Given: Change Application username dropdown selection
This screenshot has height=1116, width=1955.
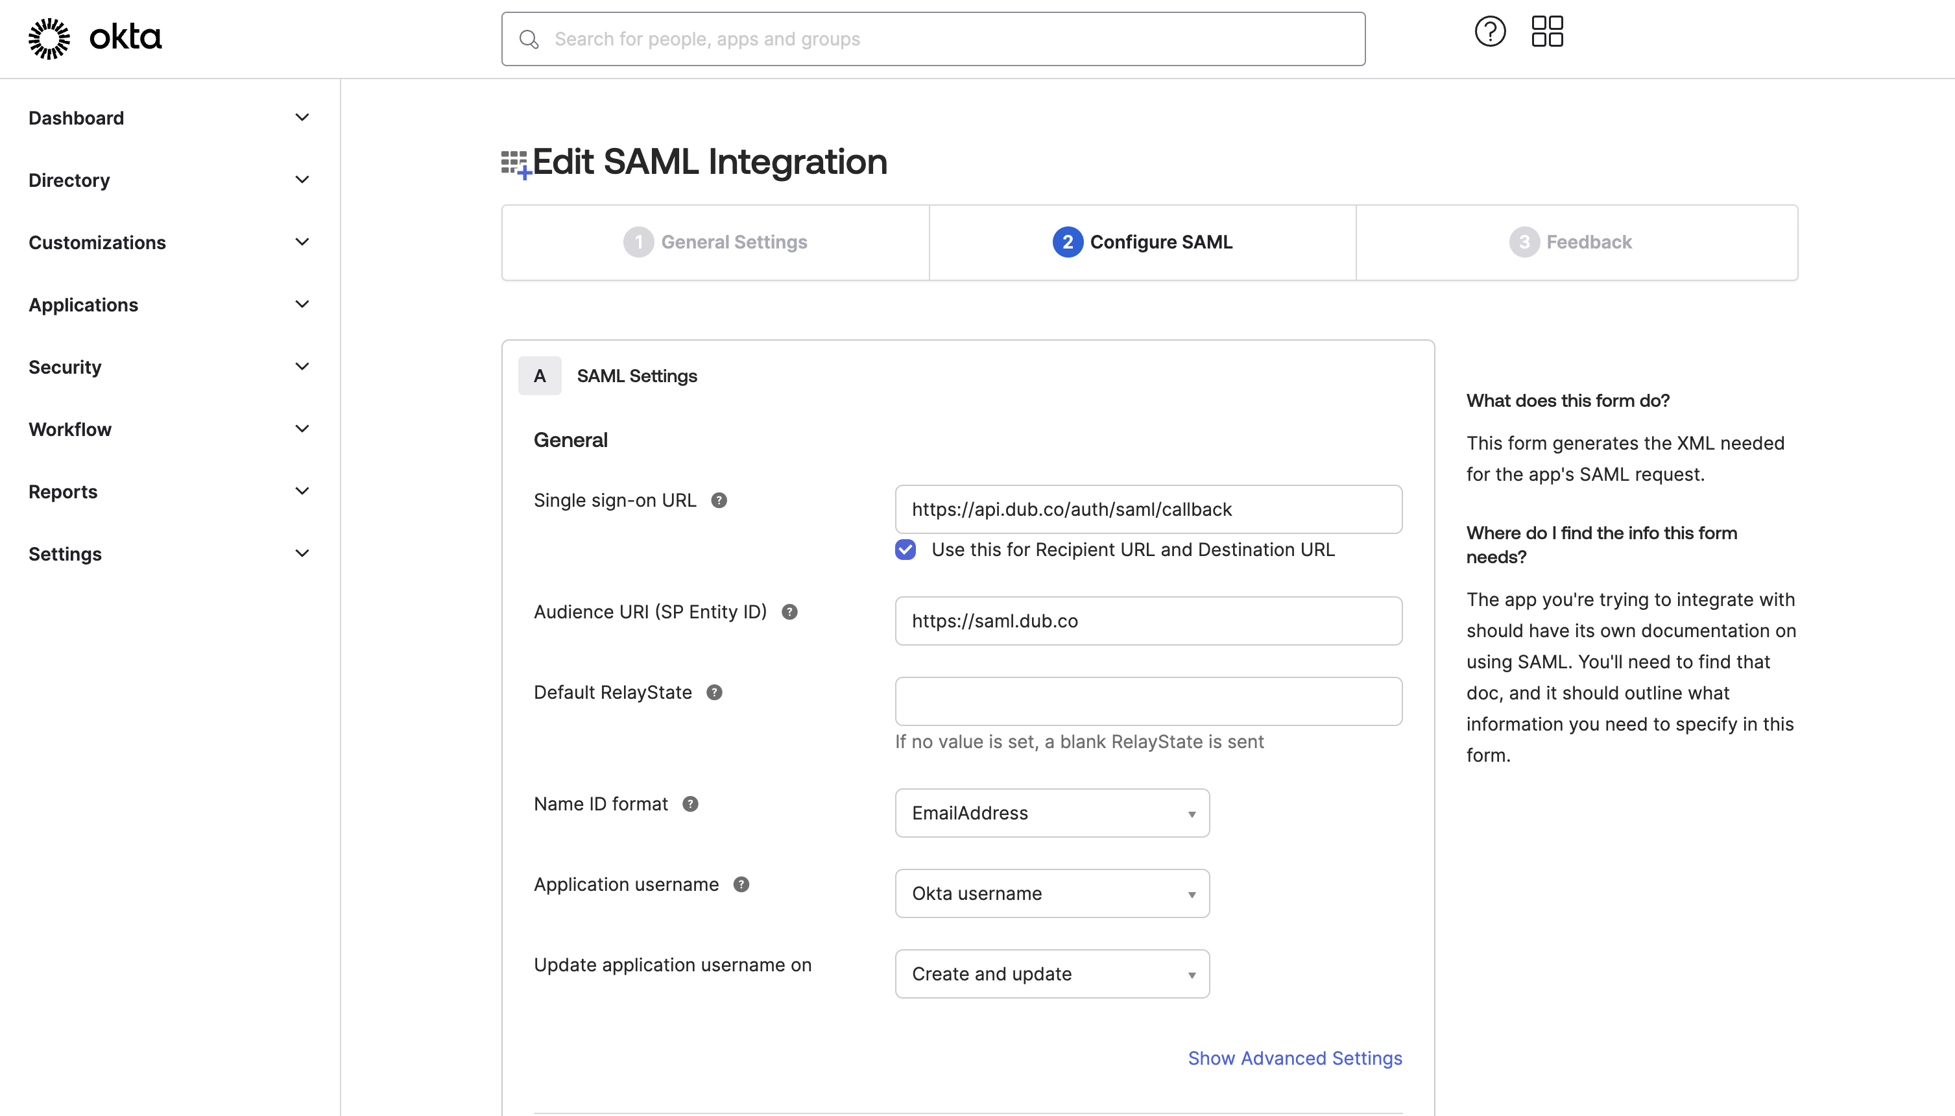Looking at the screenshot, I should pyautogui.click(x=1053, y=893).
